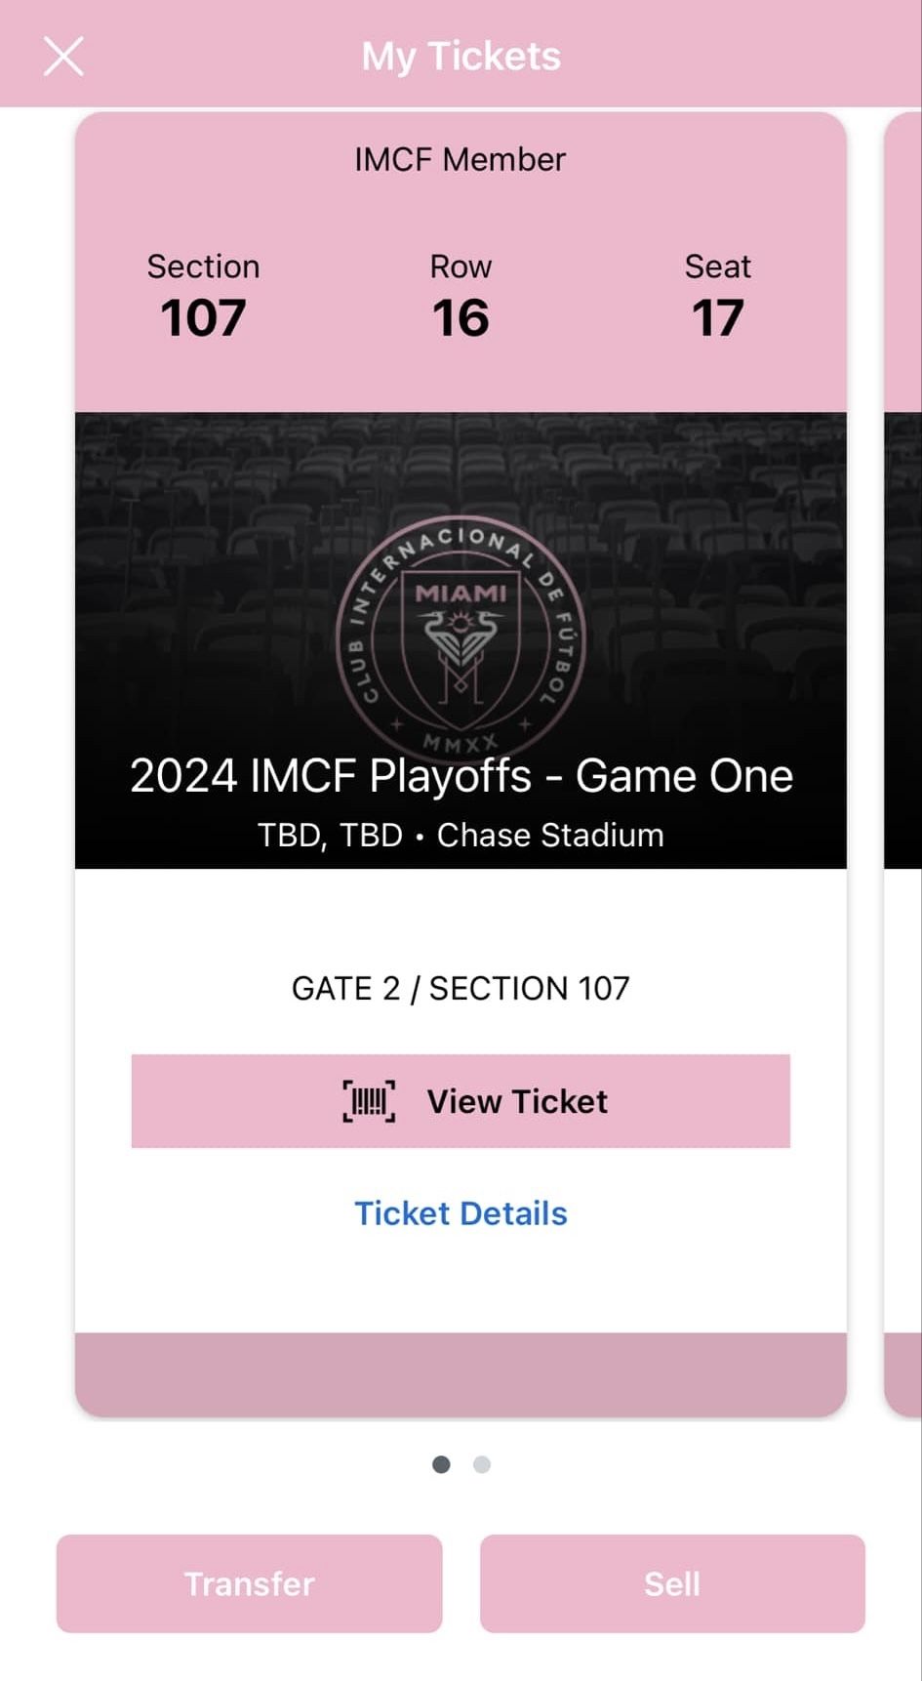Tap the GATE 2 / SECTION 107 text
This screenshot has width=922, height=1681.
(461, 988)
